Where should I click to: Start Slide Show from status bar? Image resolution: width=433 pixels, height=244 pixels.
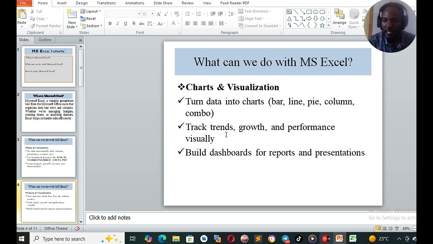pos(397,228)
